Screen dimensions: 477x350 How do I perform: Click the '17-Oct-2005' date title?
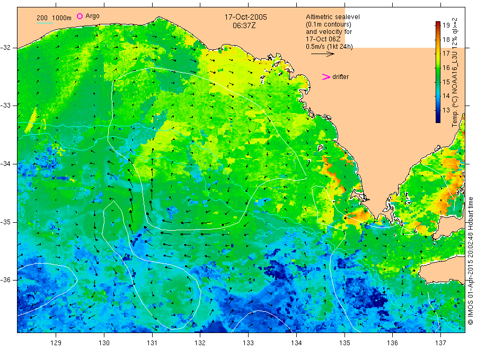point(245,17)
